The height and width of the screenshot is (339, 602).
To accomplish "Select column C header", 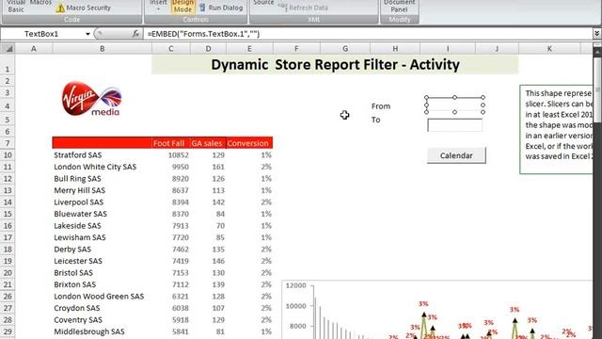I will (x=171, y=48).
